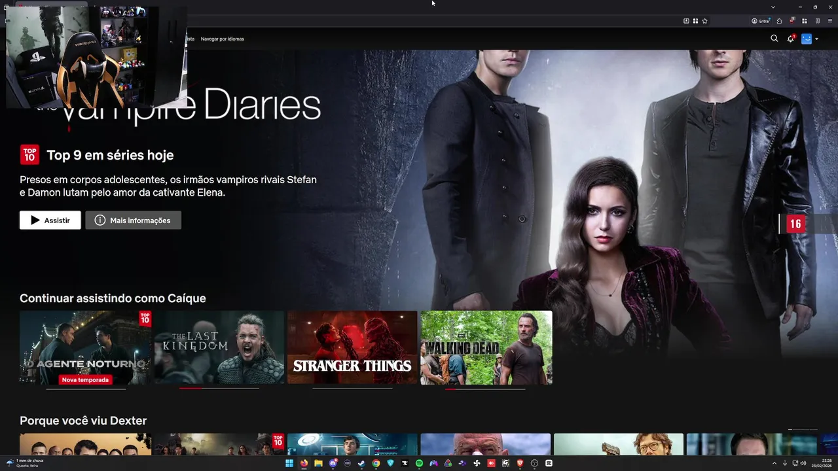Open Netflix search magnifier icon
Screen dimensions: 838x471
pyautogui.click(x=774, y=39)
